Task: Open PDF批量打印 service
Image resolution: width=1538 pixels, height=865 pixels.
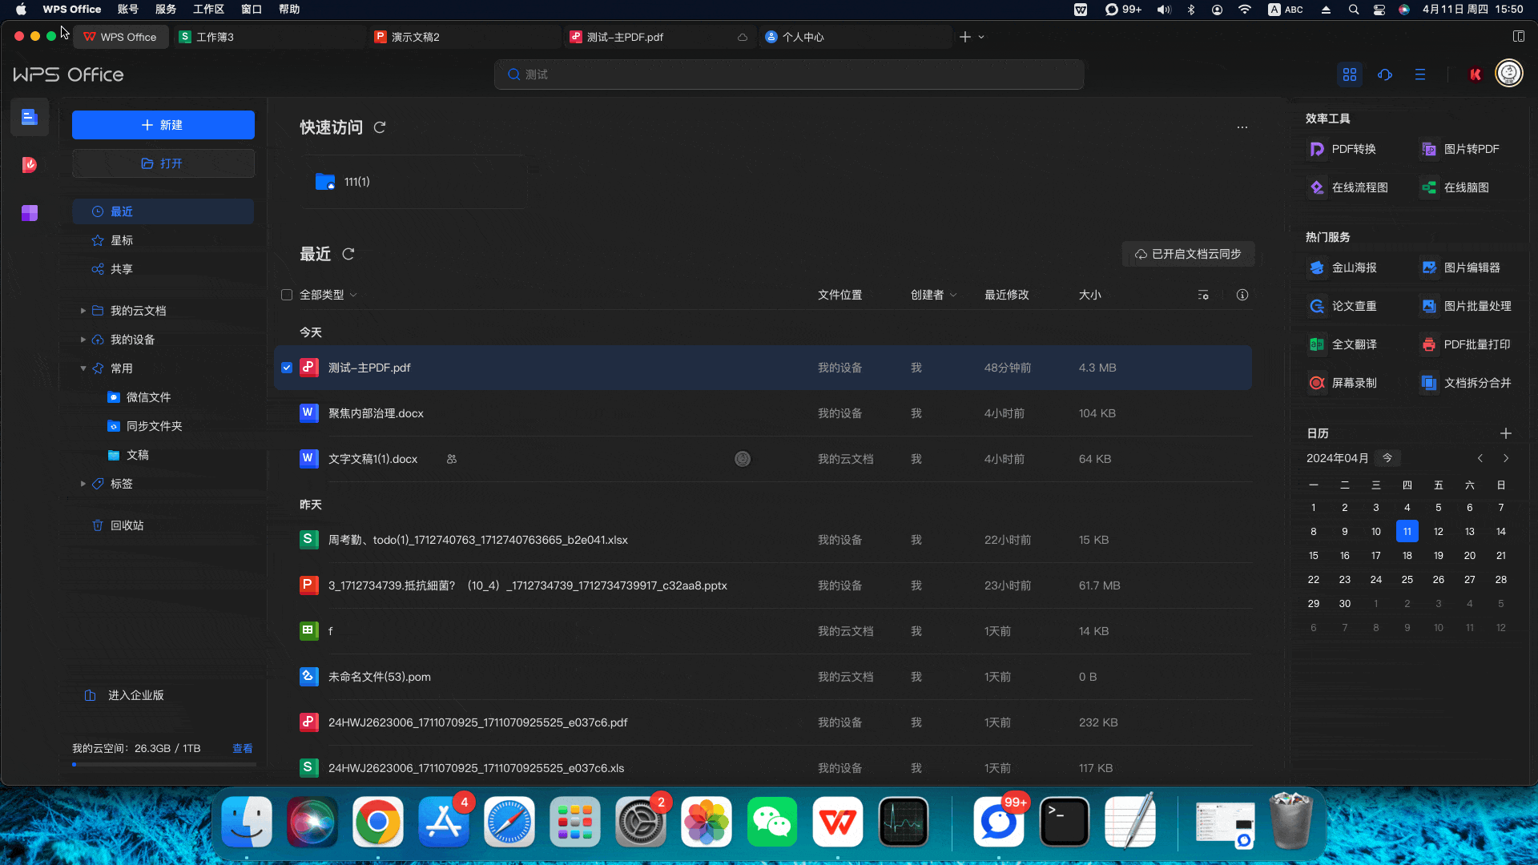Action: [x=1465, y=344]
